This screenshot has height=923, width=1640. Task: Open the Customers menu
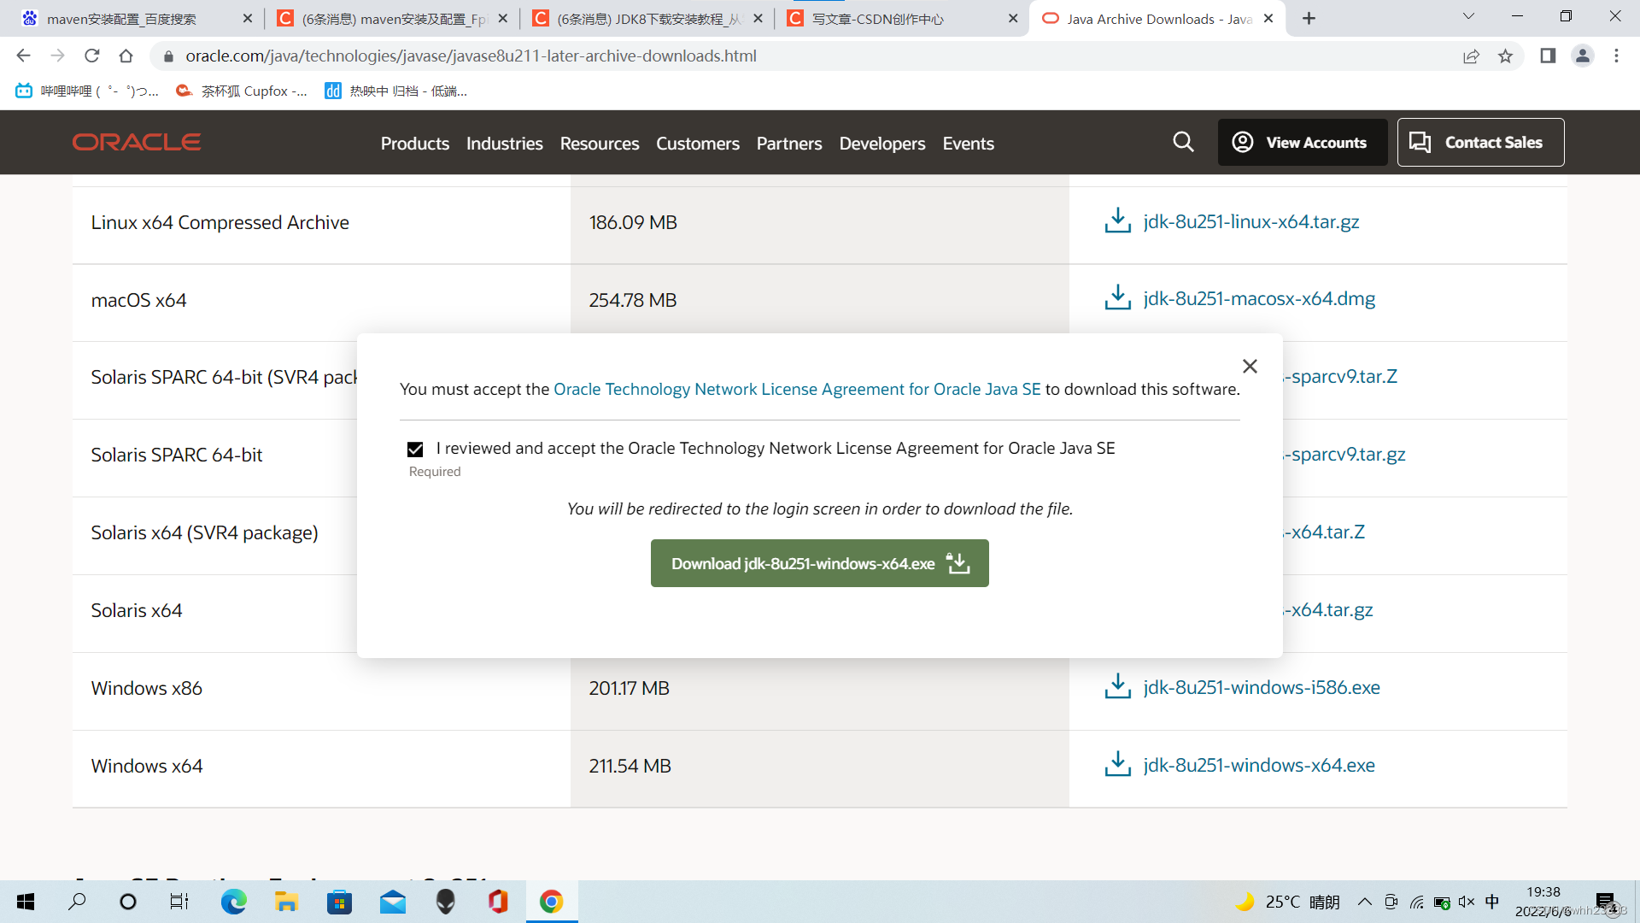pos(698,144)
